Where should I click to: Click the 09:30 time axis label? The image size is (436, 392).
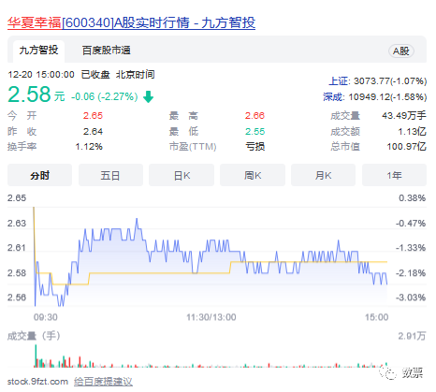click(x=46, y=317)
